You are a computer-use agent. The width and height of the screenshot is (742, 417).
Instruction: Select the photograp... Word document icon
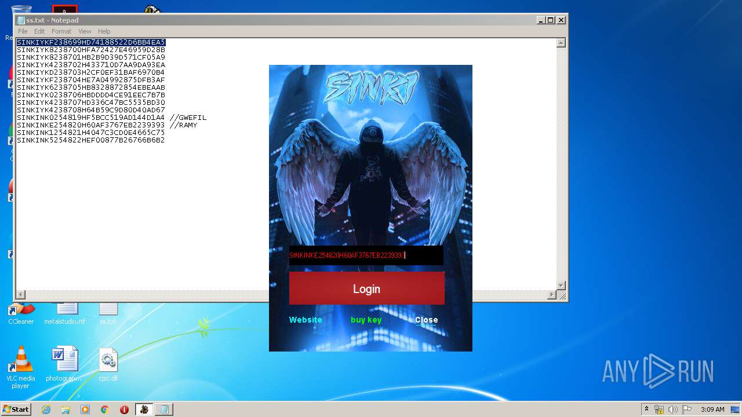pos(64,364)
